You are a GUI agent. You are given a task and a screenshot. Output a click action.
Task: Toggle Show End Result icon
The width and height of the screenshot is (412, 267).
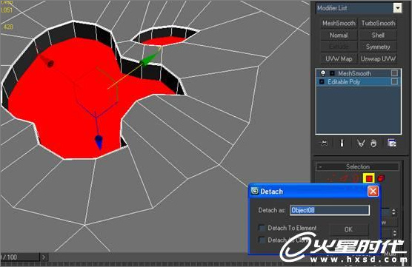[x=342, y=143]
